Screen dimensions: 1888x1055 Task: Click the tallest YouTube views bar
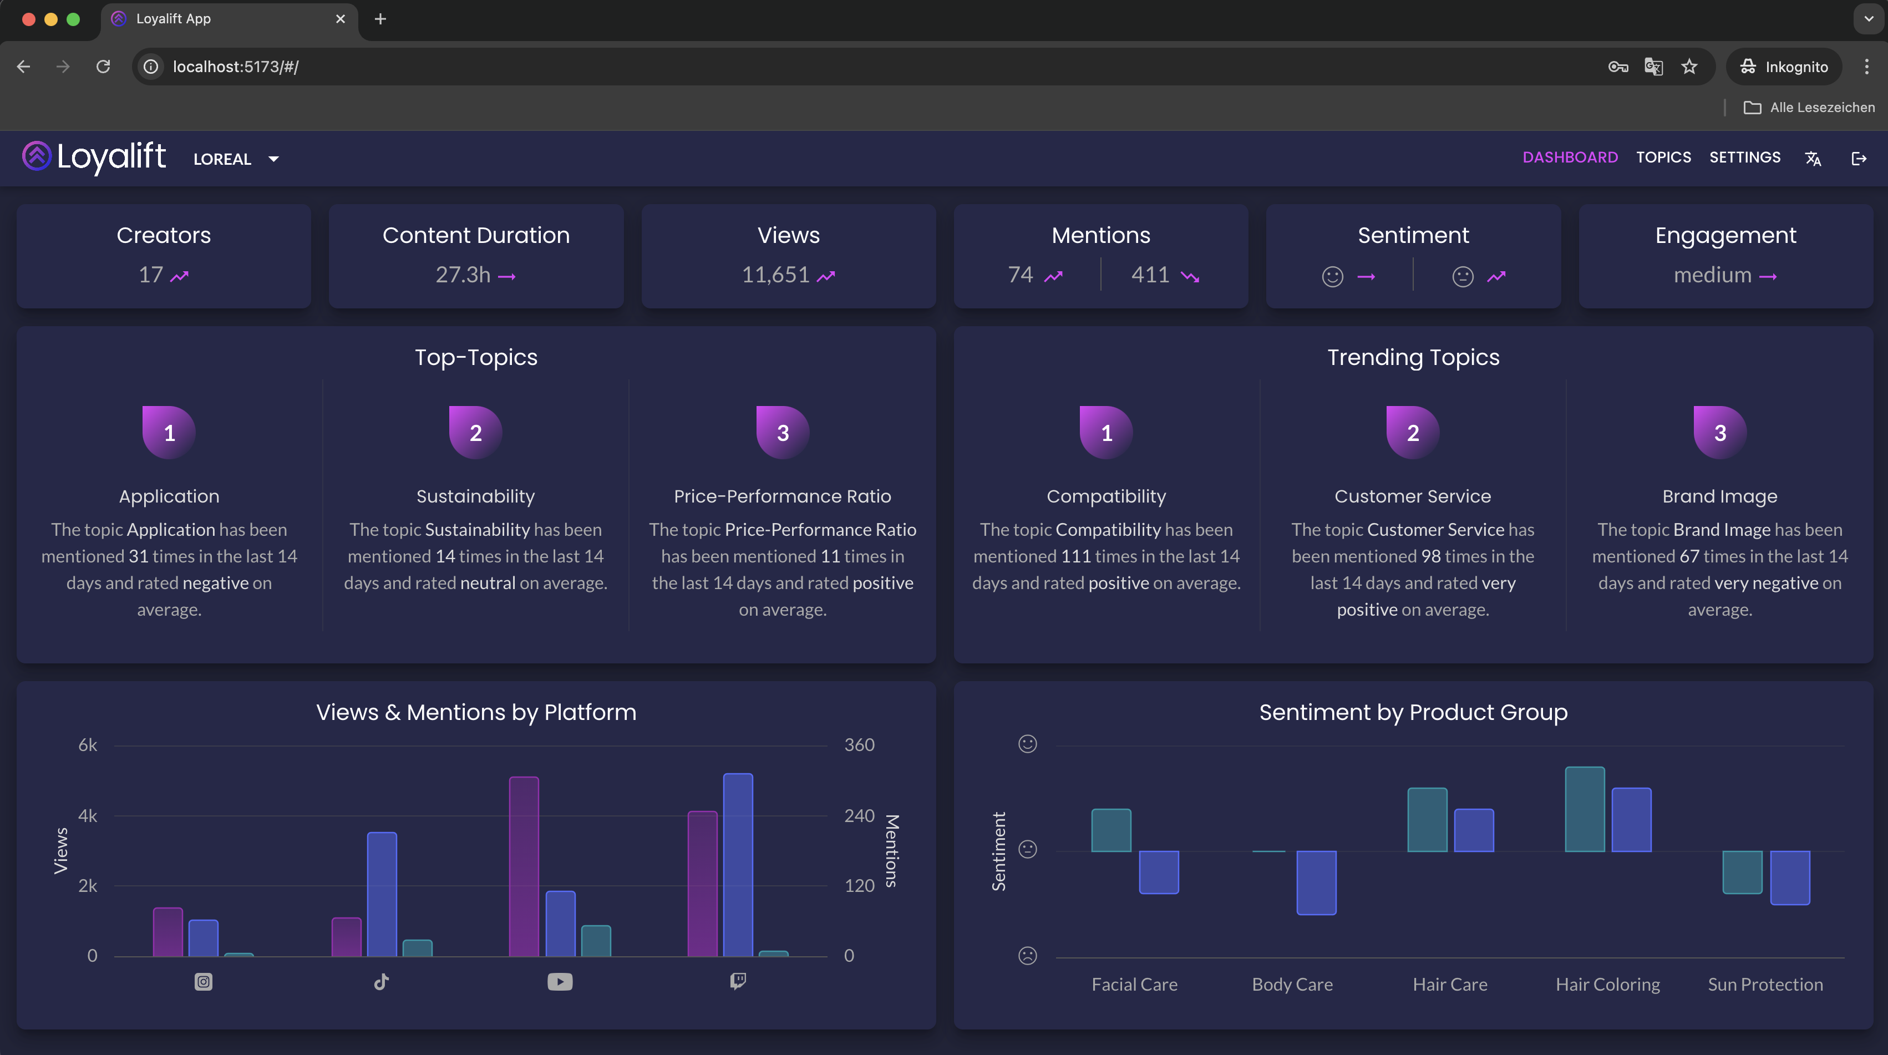[524, 865]
